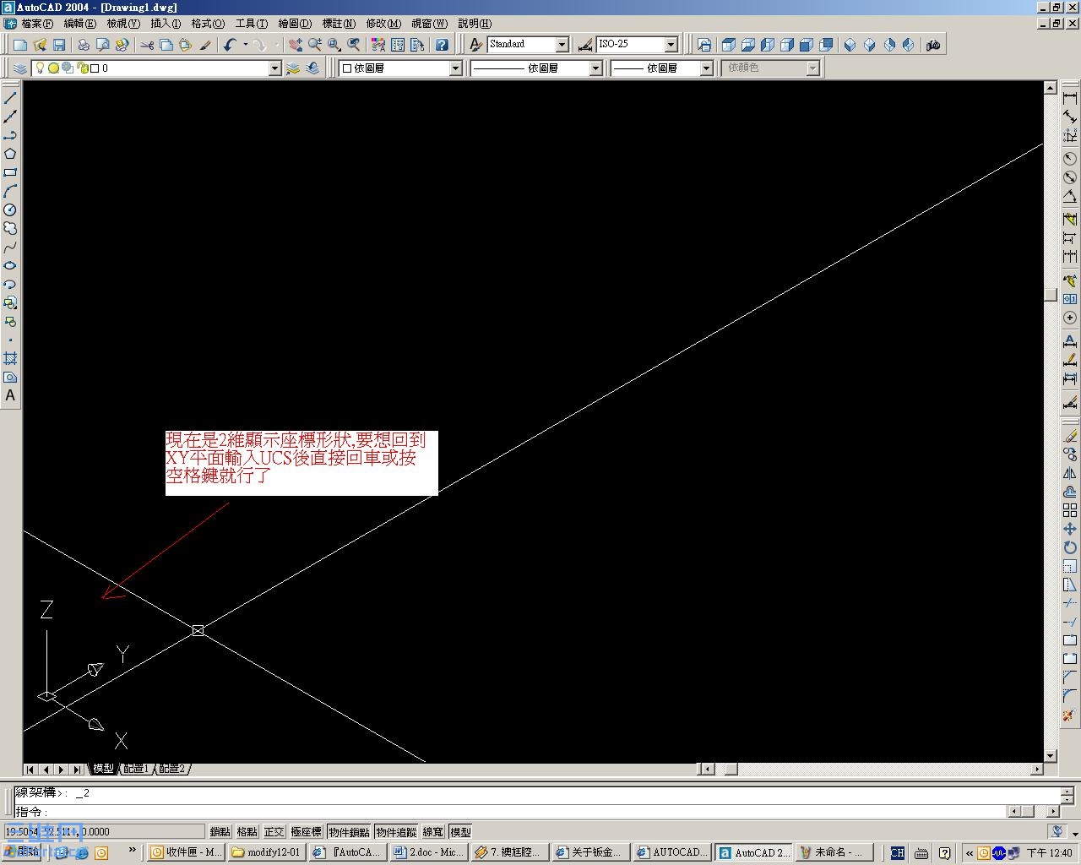The width and height of the screenshot is (1081, 865).
Task: Select the Rectangle draw tool
Action: pos(10,172)
